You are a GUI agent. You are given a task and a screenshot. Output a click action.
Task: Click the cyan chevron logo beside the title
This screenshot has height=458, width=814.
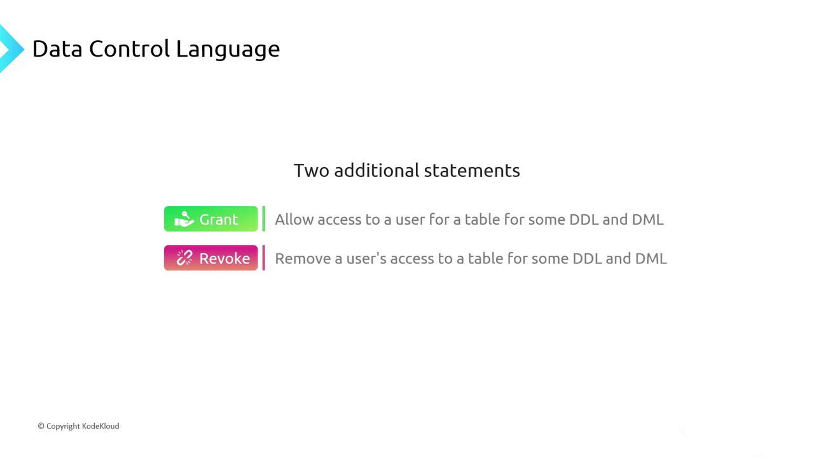11,48
